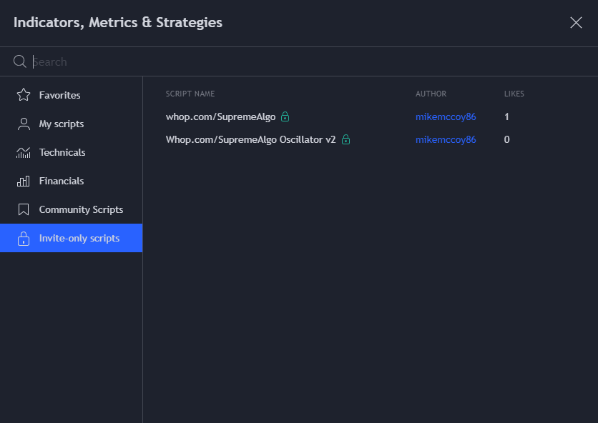This screenshot has width=598, height=423.
Task: Close the Indicators, Metrics & Strategies dialog
Action: coord(576,22)
